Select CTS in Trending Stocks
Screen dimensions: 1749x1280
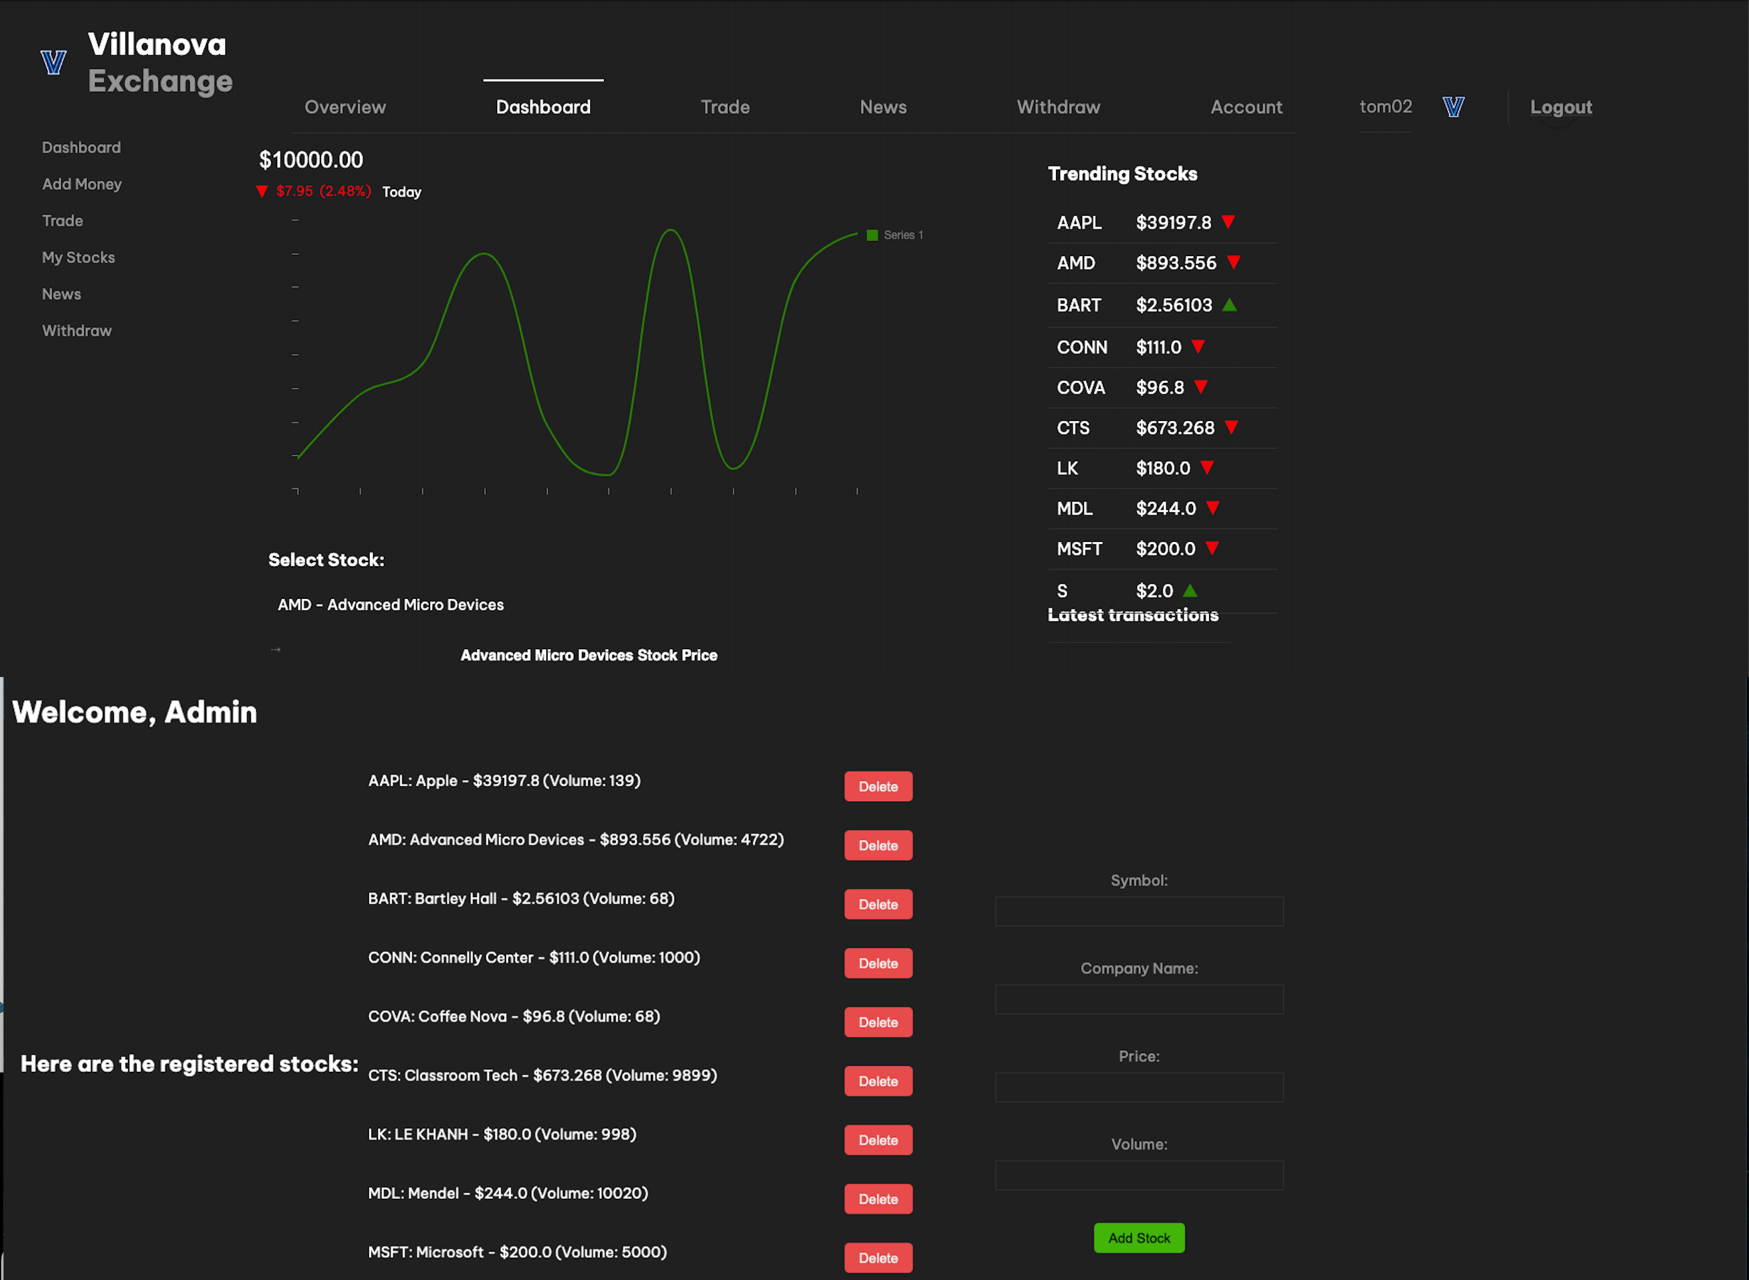coord(1073,427)
